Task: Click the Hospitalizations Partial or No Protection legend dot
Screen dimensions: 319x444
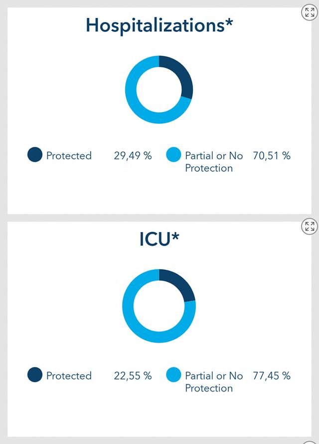Action: click(173, 155)
